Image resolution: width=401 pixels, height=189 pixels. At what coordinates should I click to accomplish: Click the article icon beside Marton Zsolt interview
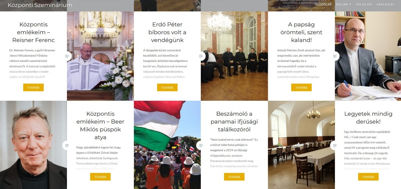tap(335, 56)
